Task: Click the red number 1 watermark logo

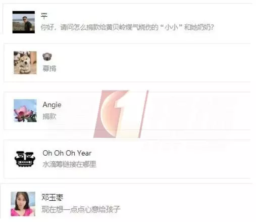Action: point(121,114)
